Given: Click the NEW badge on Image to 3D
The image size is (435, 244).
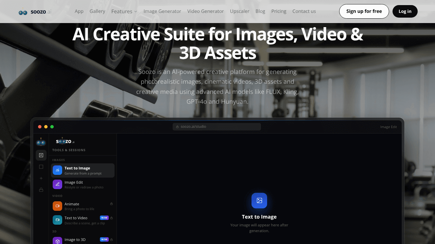Looking at the screenshot, I should click(104, 240).
